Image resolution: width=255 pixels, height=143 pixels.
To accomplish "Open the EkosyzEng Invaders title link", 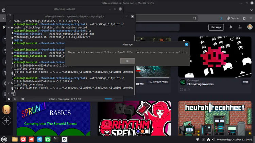I will pyautogui.click(x=200, y=84).
